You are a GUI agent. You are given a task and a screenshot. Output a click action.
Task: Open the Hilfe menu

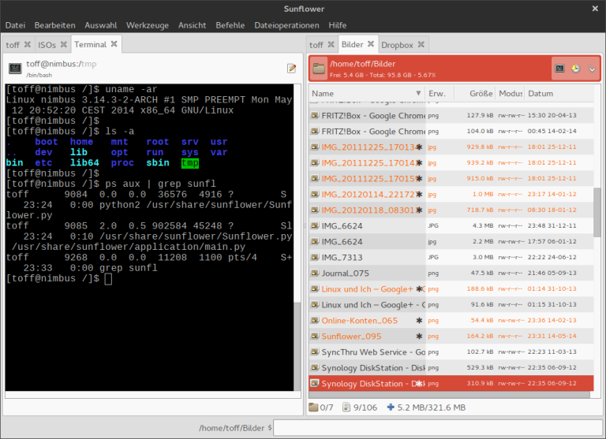tap(338, 25)
